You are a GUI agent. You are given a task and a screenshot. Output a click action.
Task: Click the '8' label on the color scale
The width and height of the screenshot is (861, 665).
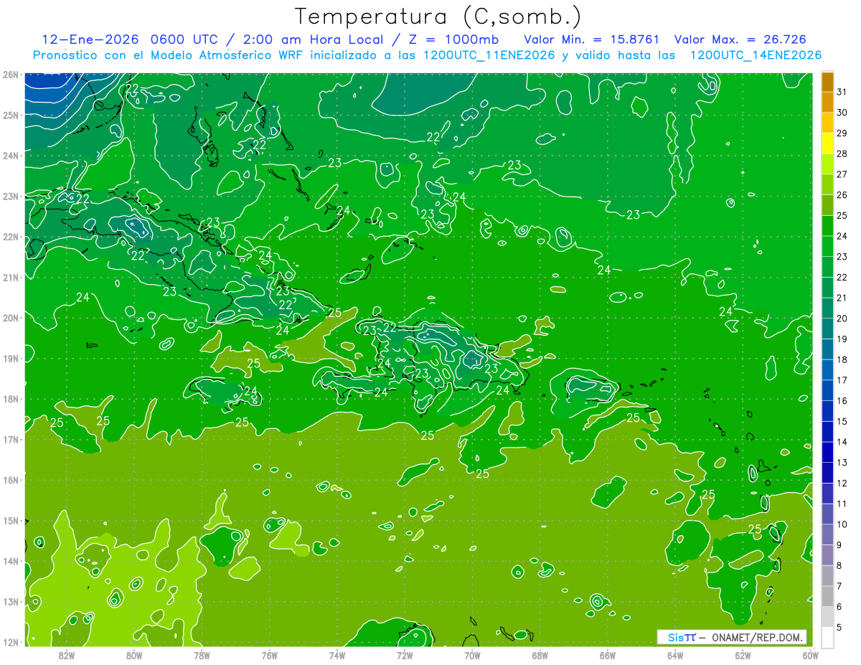coord(841,566)
